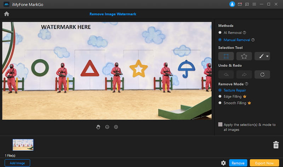The image size is (283, 167).
Task: Open settings gear next to Remove
Action: (x=224, y=163)
